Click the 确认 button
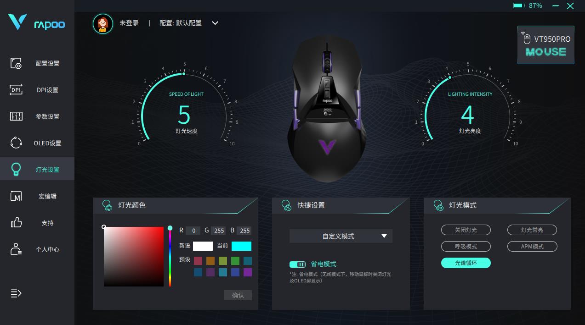Screen dimensions: 585x325 (238, 295)
